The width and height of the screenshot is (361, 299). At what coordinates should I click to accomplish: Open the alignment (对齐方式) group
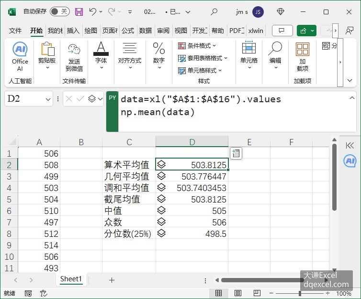(130, 55)
